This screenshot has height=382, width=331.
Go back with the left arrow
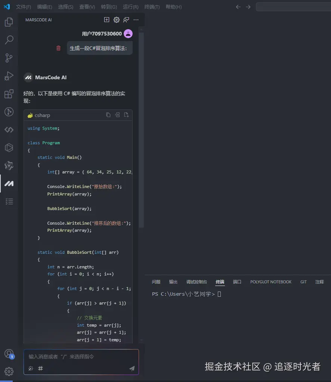point(238,7)
